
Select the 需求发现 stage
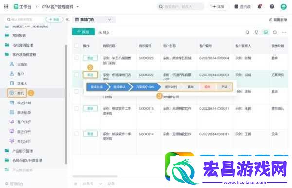coord(97,87)
